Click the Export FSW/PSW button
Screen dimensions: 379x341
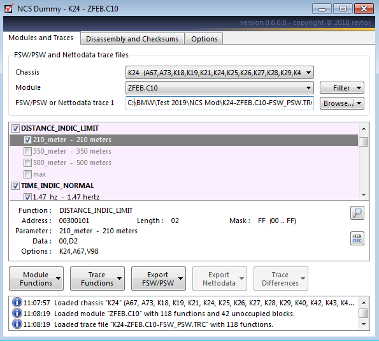pos(159,279)
